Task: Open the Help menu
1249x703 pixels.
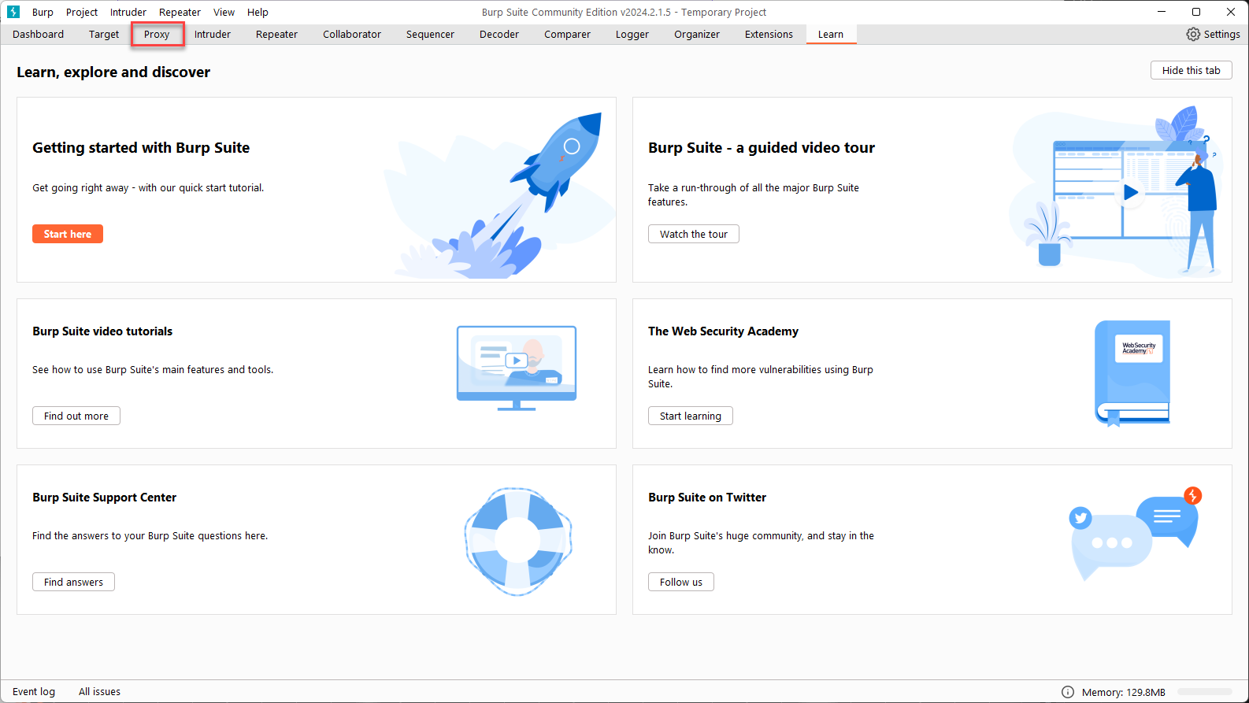Action: pyautogui.click(x=258, y=12)
